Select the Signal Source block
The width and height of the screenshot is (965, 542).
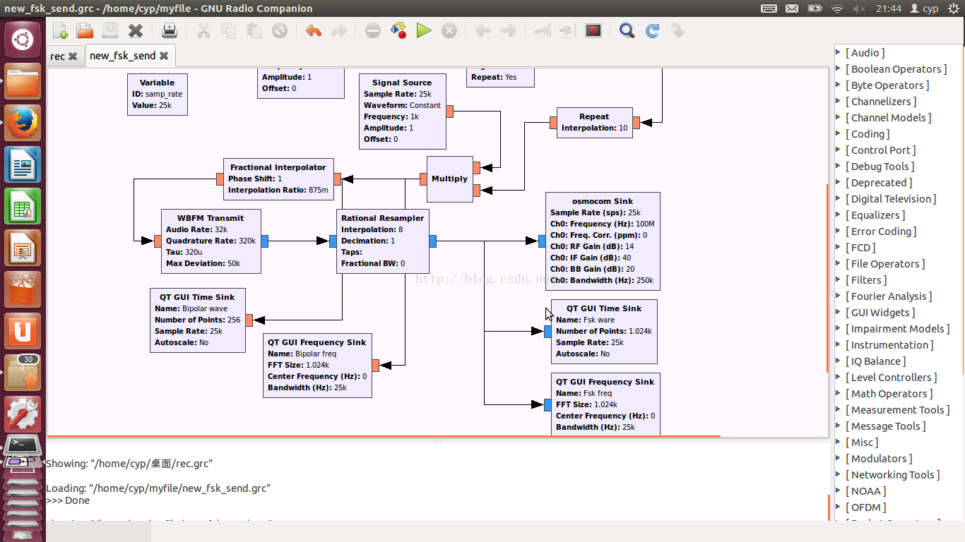click(x=403, y=111)
